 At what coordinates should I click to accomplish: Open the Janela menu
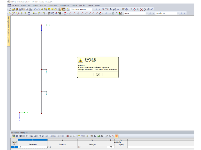[x=90, y=5]
